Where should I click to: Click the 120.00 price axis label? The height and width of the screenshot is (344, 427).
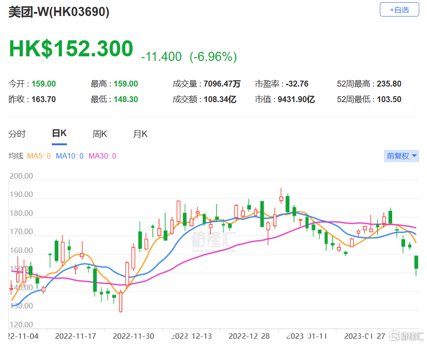[x=21, y=325]
